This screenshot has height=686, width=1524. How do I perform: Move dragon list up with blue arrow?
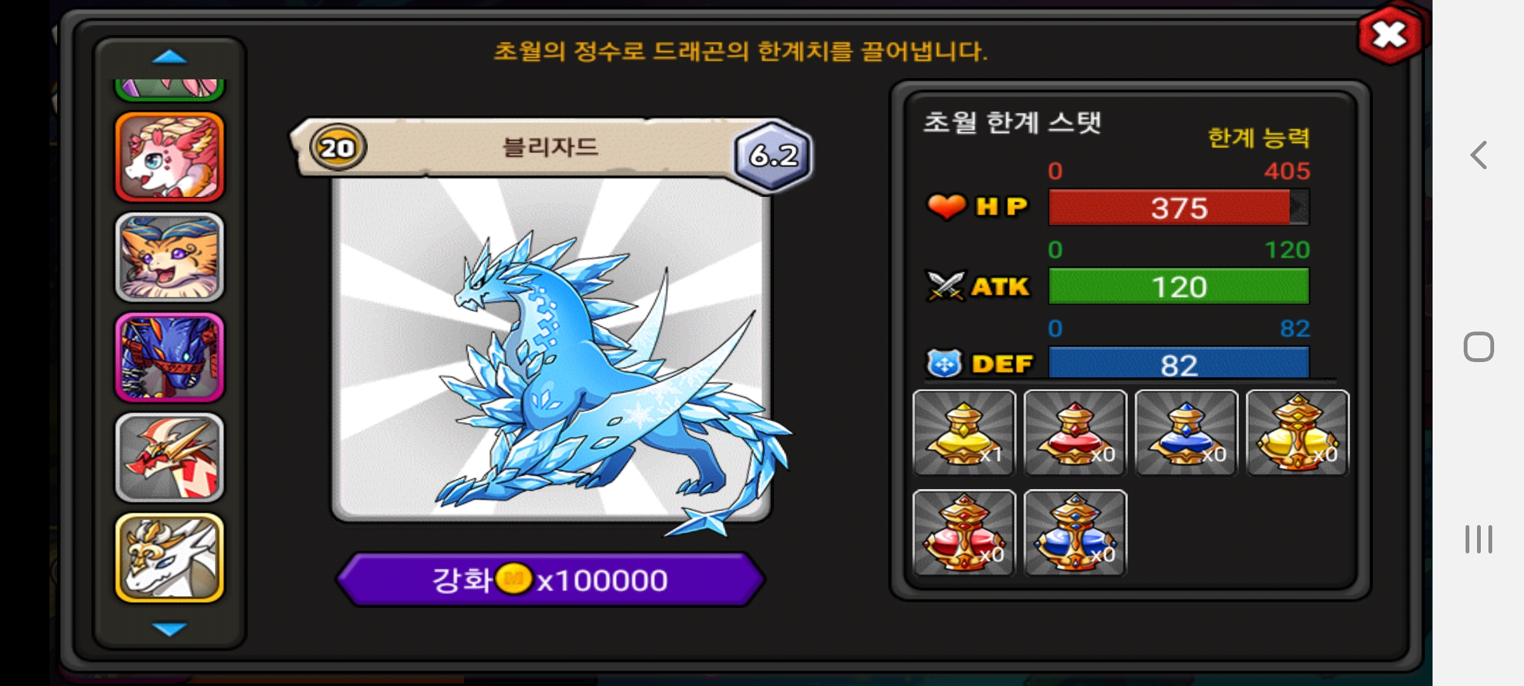click(170, 57)
